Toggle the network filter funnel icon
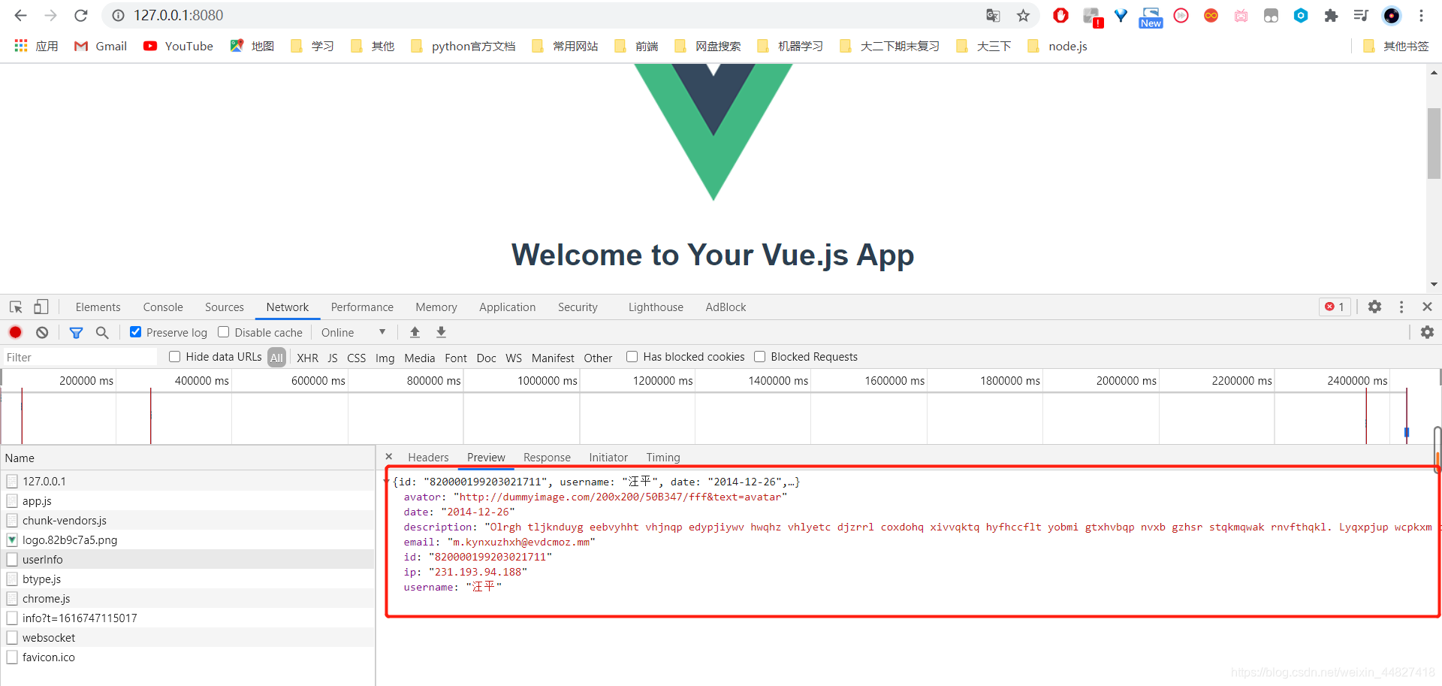Screen dimensions: 1442x686 76,332
